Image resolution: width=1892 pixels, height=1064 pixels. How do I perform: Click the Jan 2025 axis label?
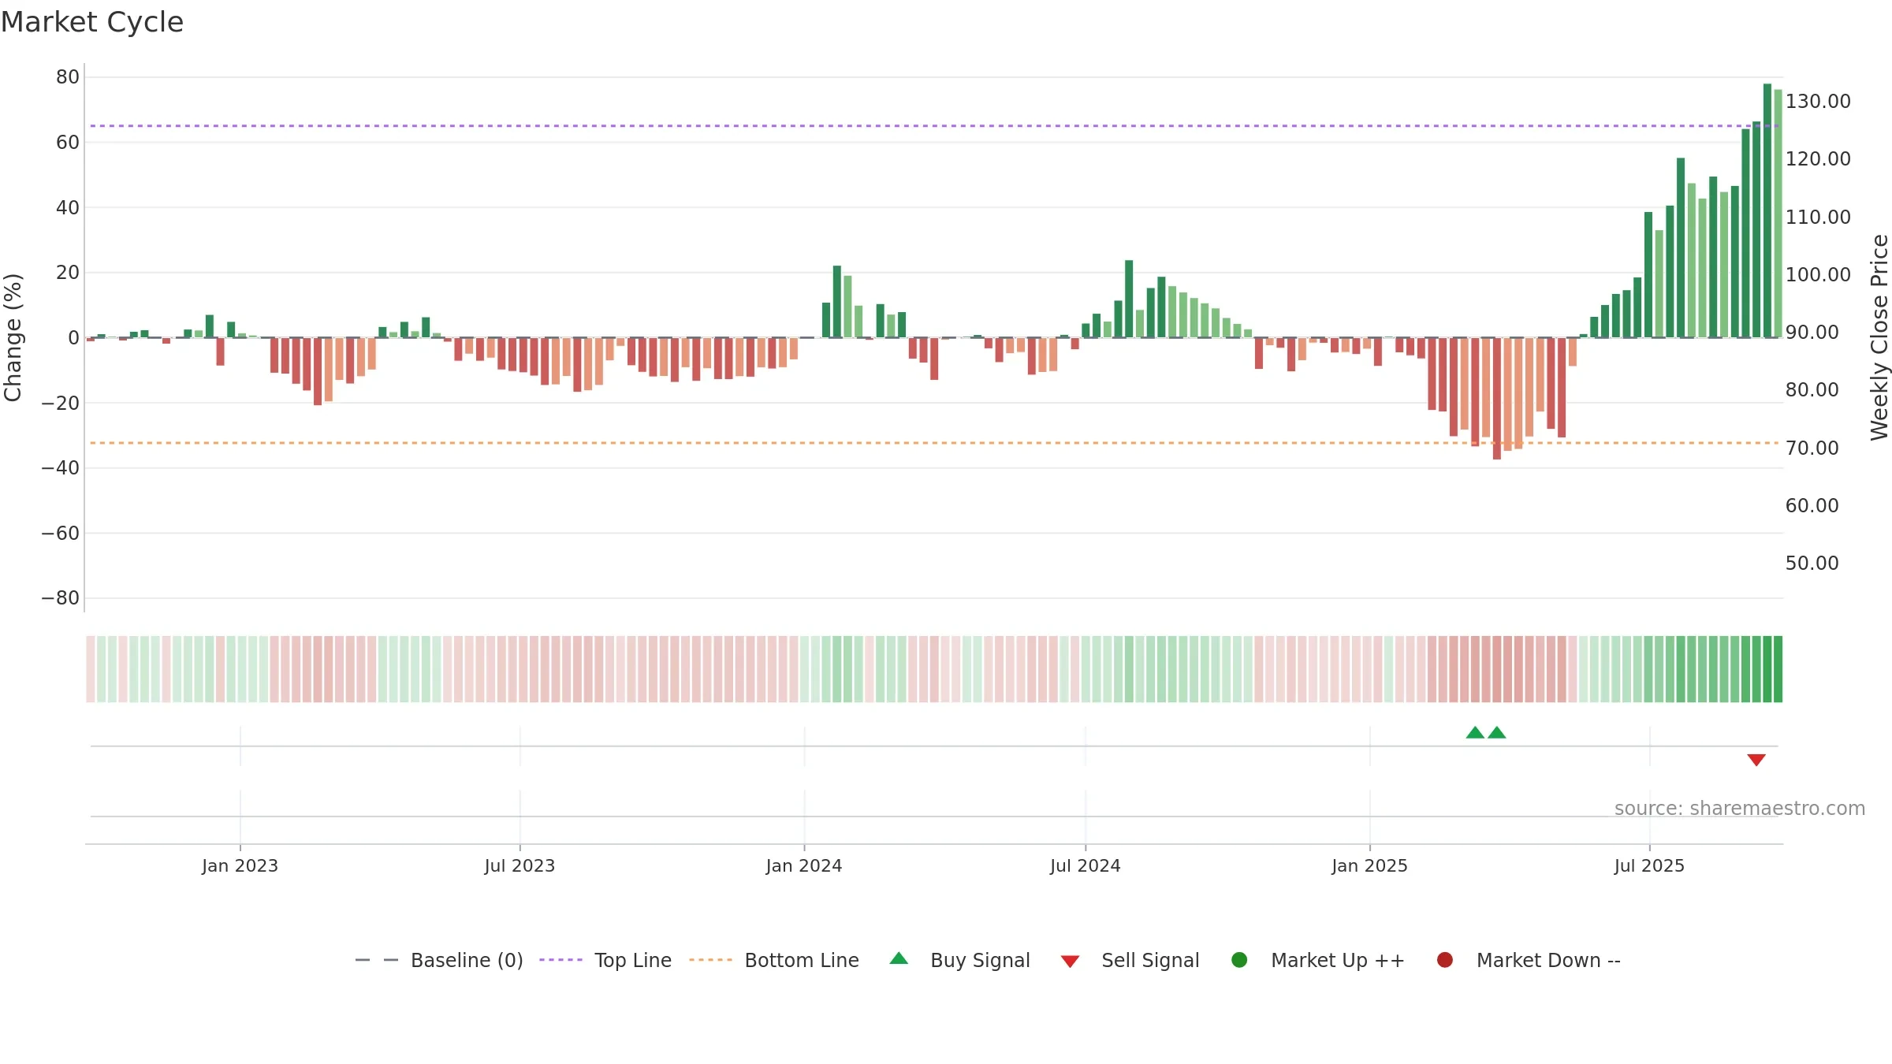(1369, 865)
